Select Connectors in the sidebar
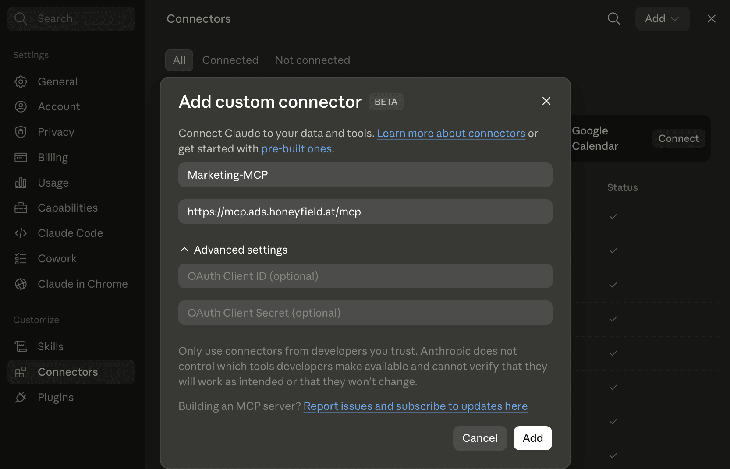 pos(71,372)
